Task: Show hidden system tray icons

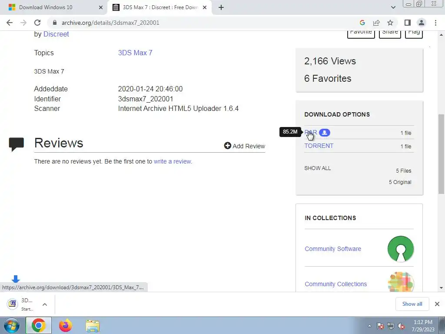Action: [x=369, y=326]
